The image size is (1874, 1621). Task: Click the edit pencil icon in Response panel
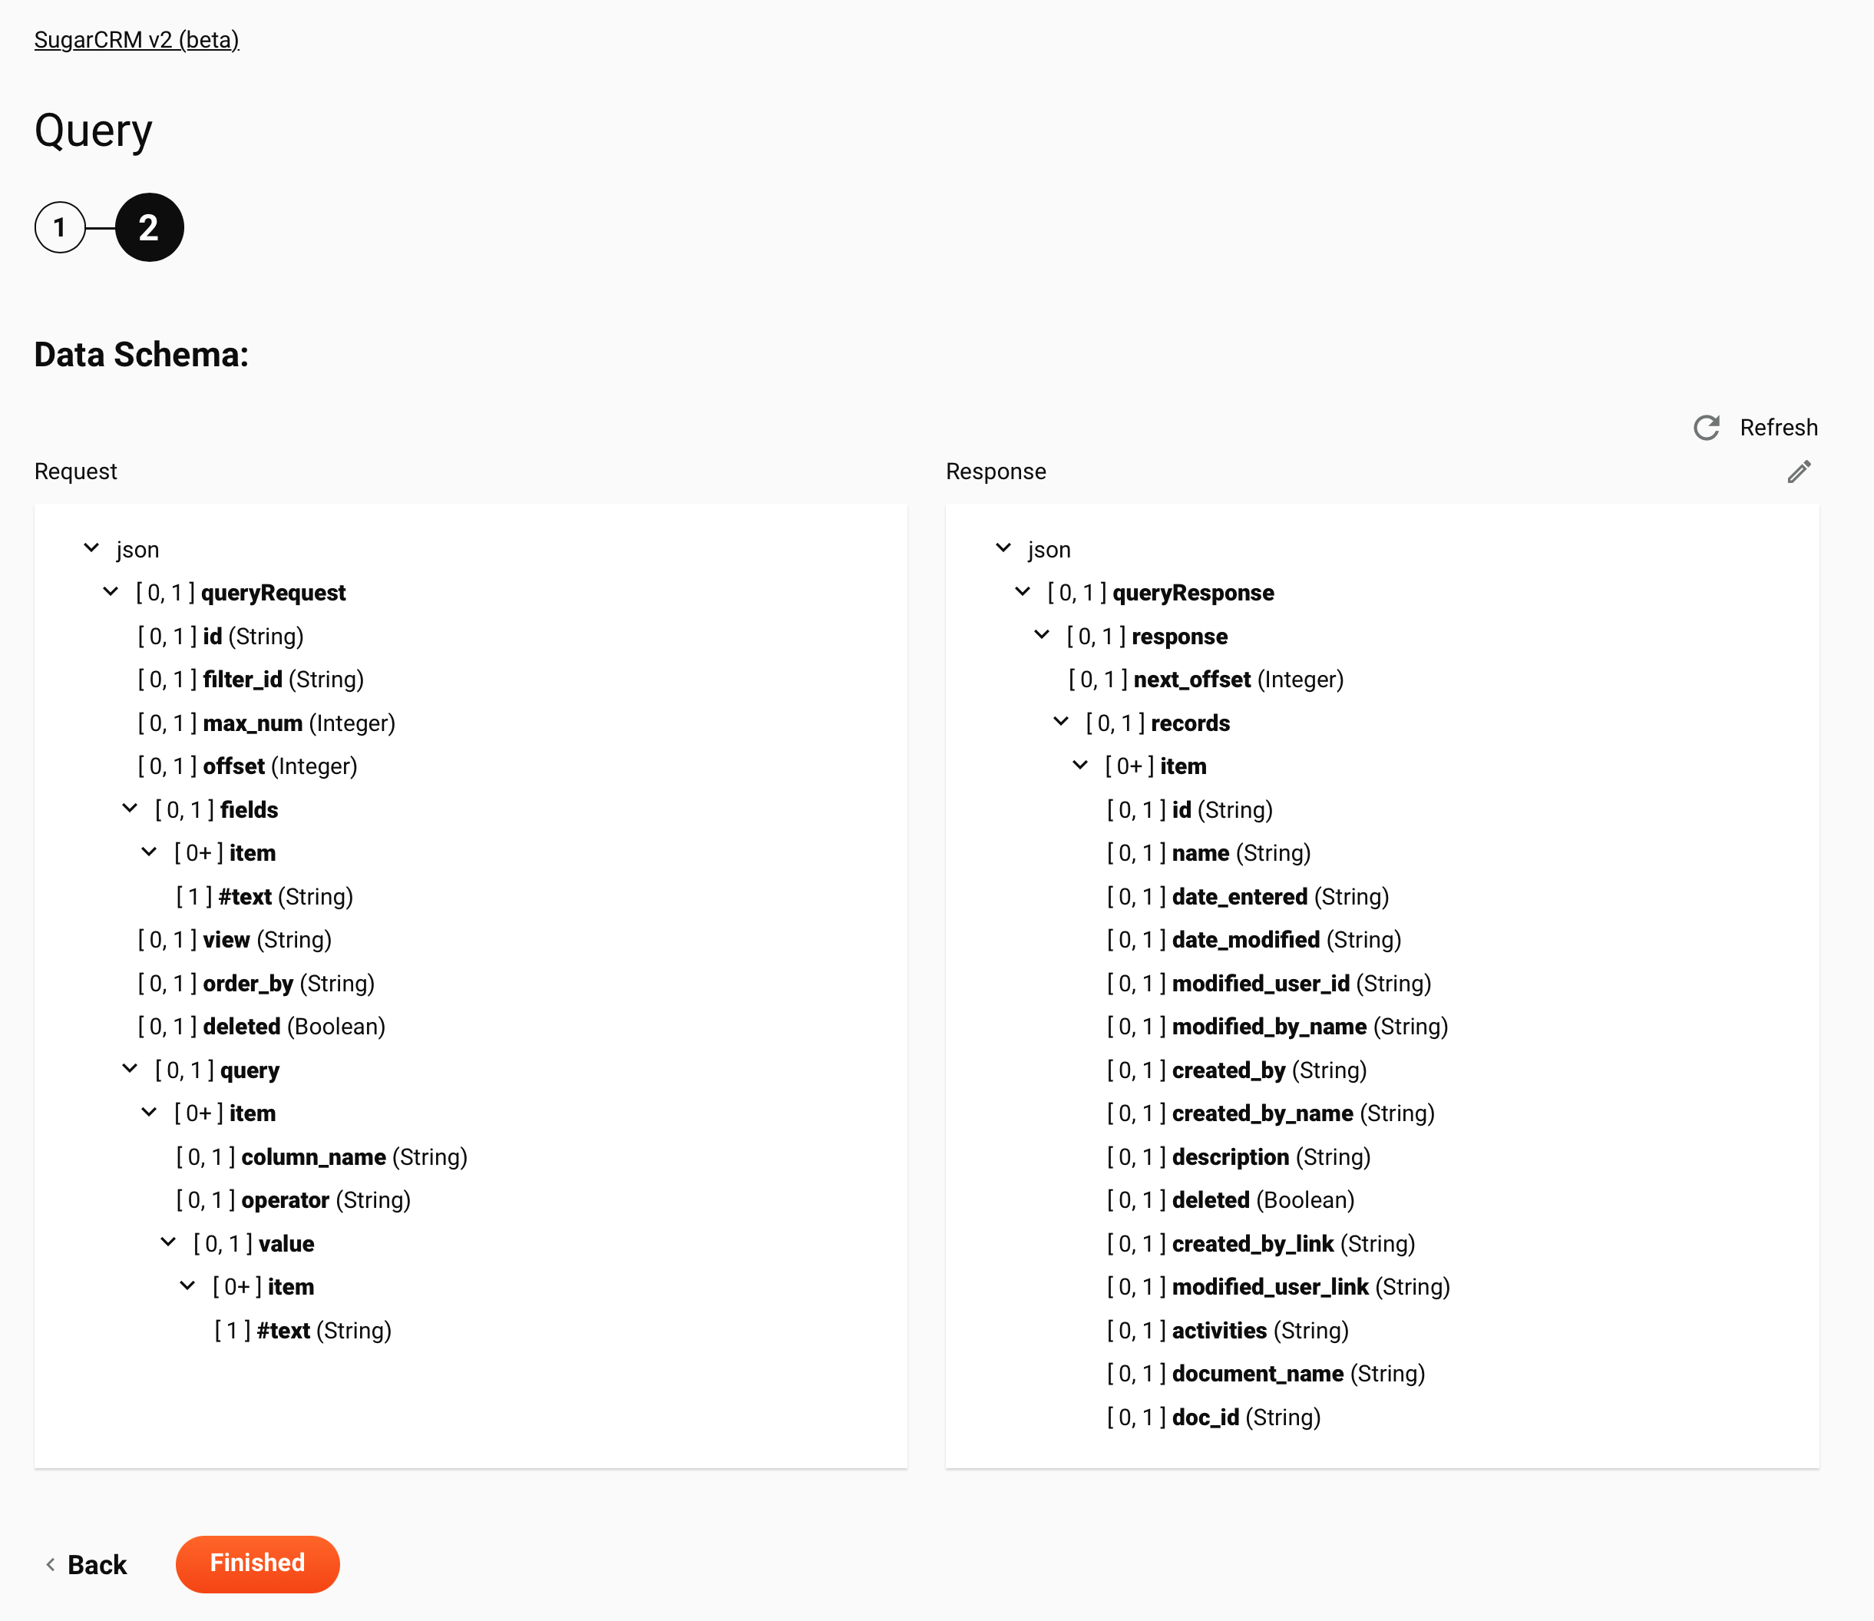pyautogui.click(x=1799, y=471)
